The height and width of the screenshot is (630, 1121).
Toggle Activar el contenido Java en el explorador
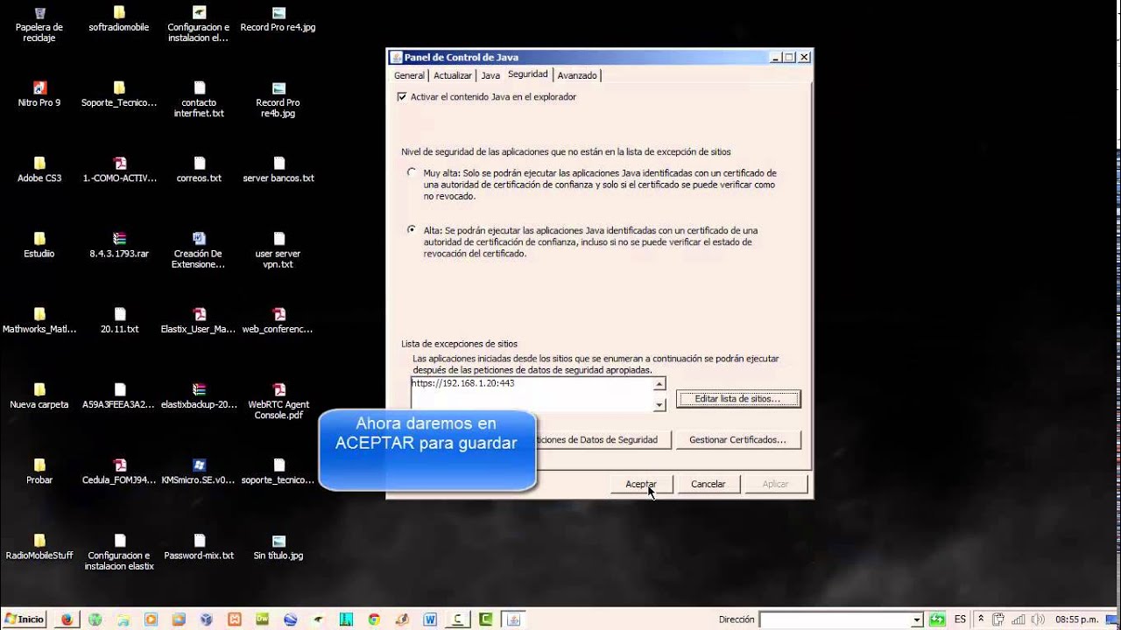click(x=402, y=97)
